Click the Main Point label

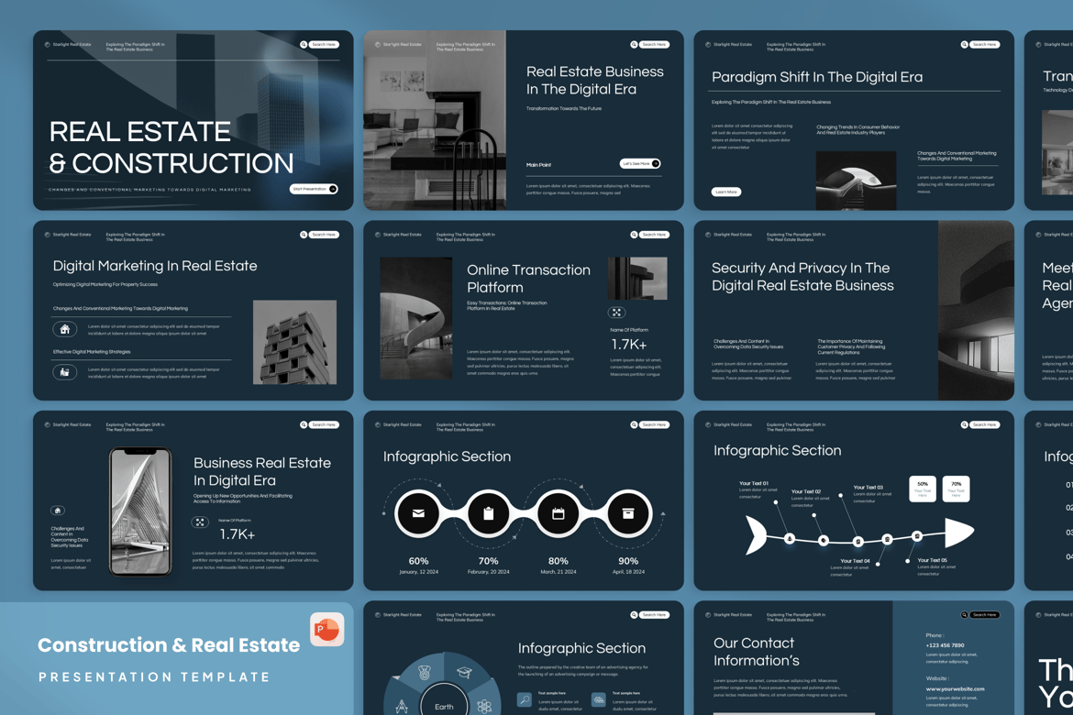coord(538,165)
